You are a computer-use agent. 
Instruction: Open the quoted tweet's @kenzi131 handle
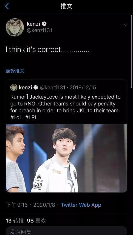coord(53,88)
